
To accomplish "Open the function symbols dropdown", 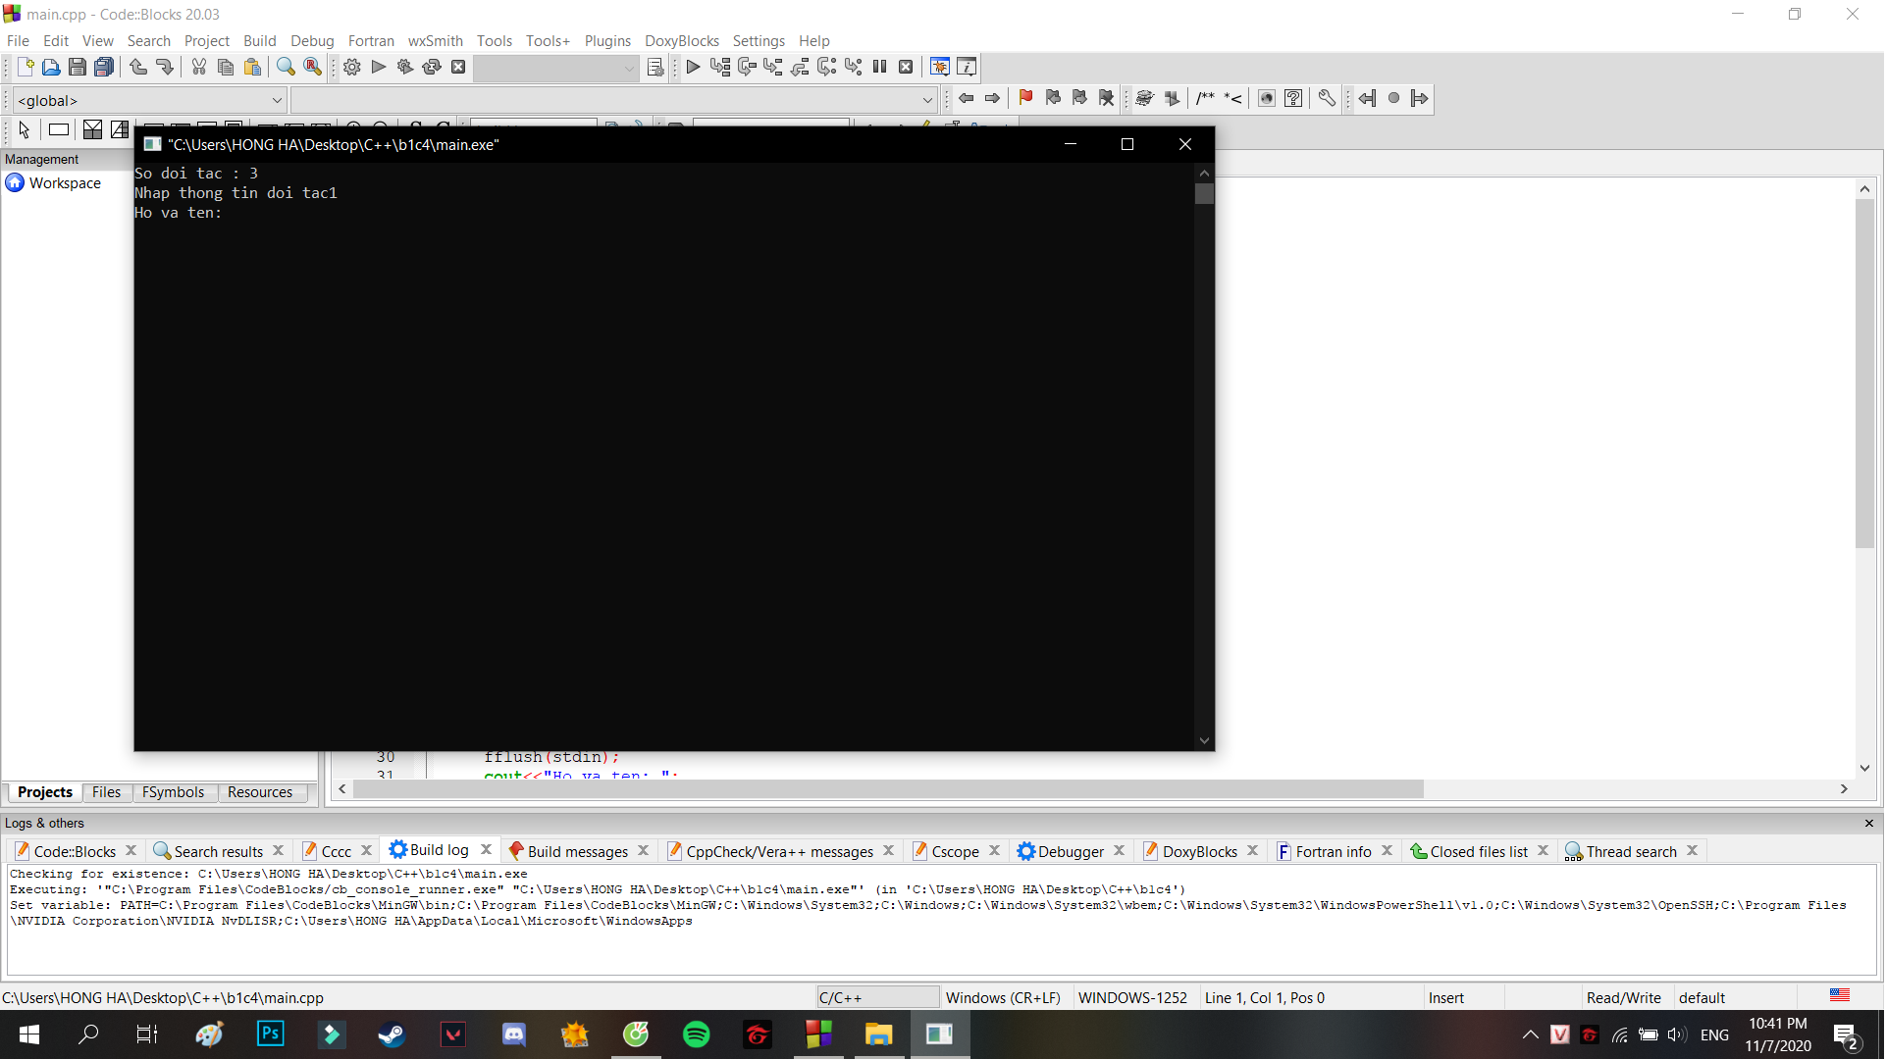I will (926, 100).
